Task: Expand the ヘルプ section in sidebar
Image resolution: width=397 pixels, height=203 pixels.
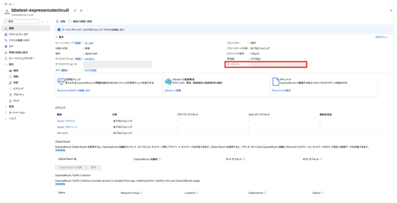Action: coord(6,119)
